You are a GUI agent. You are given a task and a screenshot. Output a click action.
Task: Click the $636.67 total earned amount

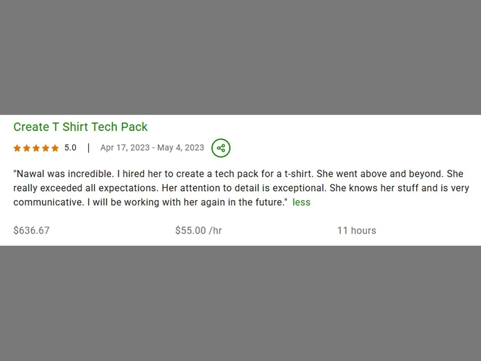click(x=31, y=230)
